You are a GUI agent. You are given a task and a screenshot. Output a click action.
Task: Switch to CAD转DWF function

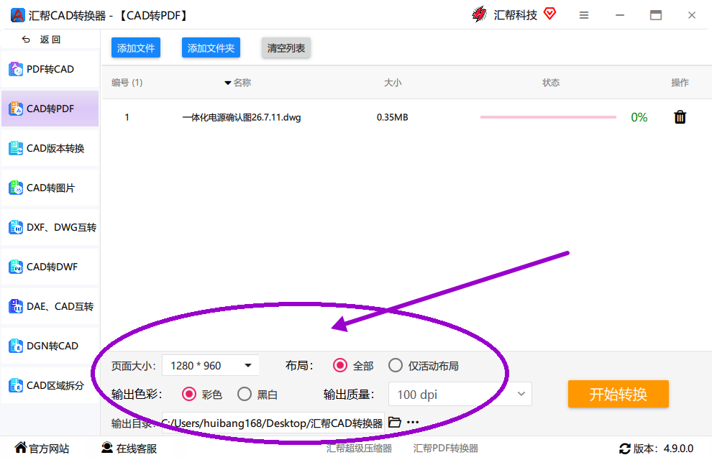[x=50, y=267]
